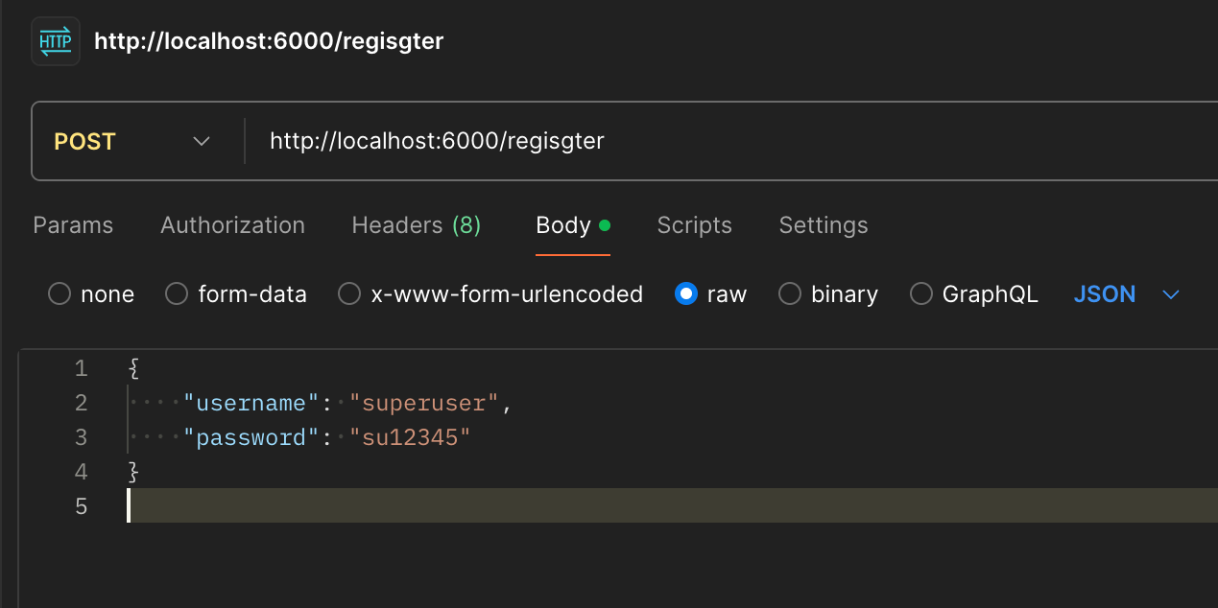The height and width of the screenshot is (608, 1218).
Task: Go to the Headers (8) tab
Action: point(417,225)
